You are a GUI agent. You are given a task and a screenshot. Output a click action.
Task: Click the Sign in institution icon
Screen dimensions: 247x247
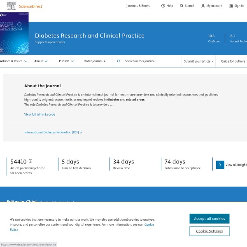point(231,6)
